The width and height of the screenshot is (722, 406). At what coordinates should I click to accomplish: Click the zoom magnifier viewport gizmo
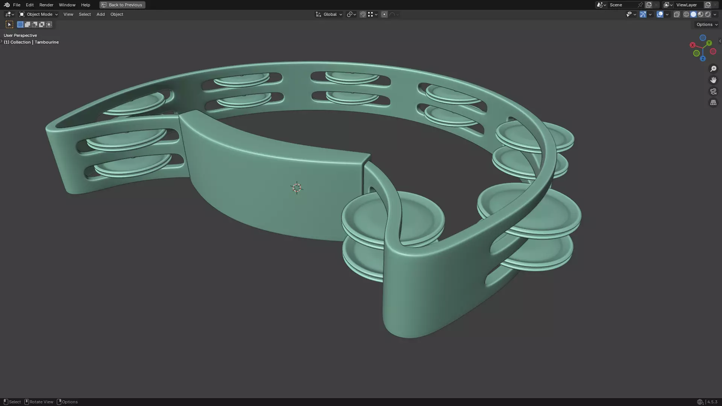point(713,69)
